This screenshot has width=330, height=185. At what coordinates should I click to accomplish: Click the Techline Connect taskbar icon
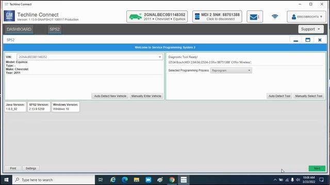pyautogui.click(x=184, y=180)
